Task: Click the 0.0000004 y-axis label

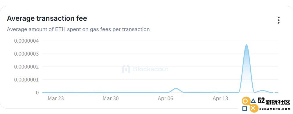Action: [x=26, y=41]
